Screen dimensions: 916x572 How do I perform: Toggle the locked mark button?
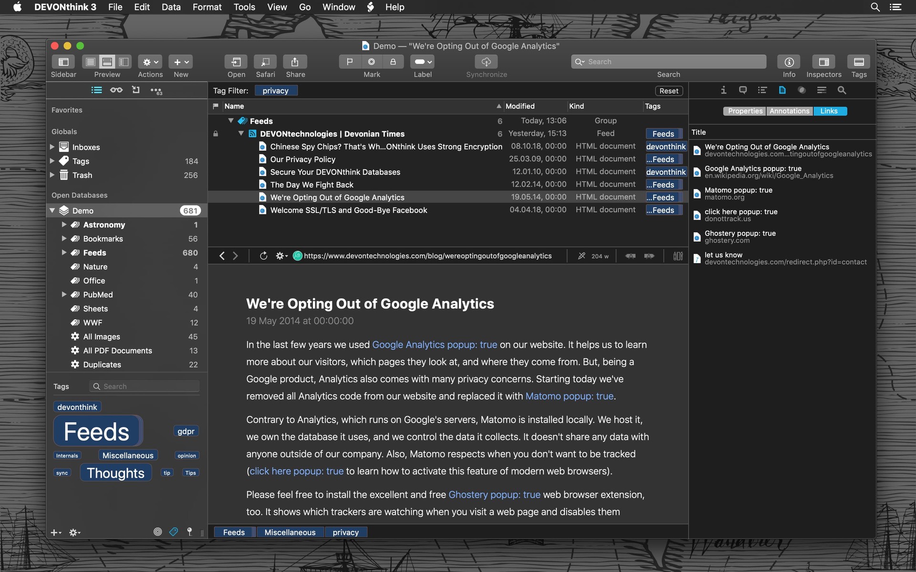pos(393,62)
